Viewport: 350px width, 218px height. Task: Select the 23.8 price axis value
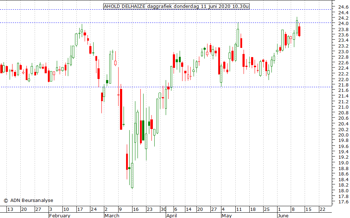pos(343,29)
